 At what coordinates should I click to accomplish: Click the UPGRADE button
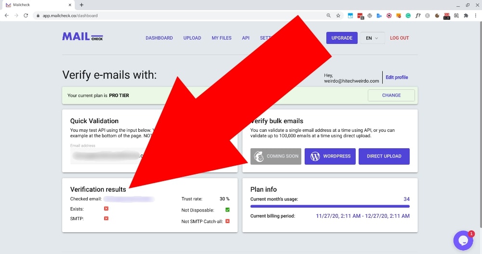pos(342,38)
